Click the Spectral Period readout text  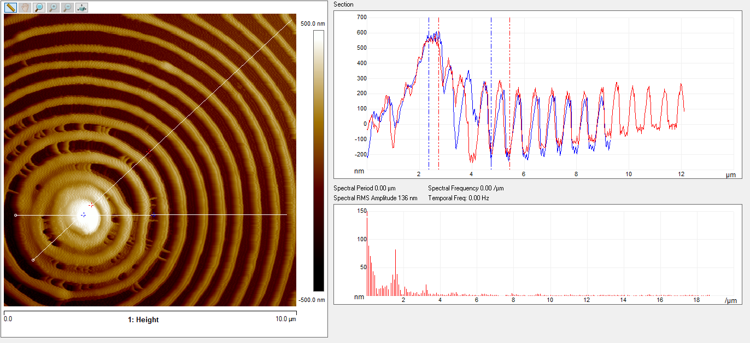tap(364, 188)
